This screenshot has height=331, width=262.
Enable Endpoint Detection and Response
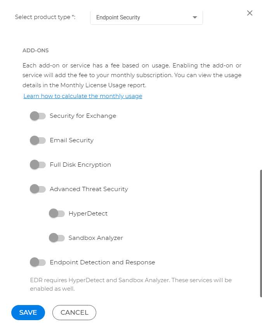[38, 262]
